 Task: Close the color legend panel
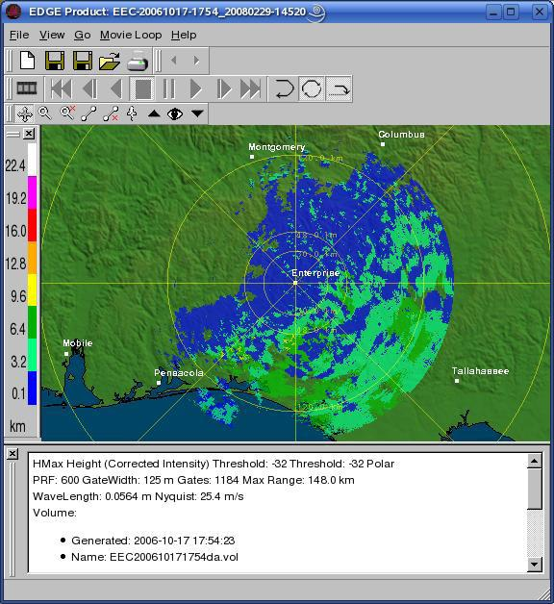pos(29,134)
